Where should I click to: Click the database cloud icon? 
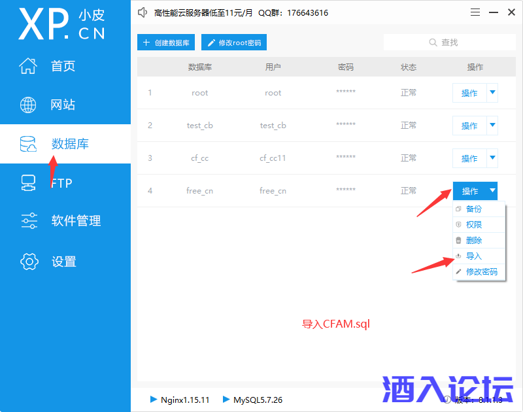[28, 144]
